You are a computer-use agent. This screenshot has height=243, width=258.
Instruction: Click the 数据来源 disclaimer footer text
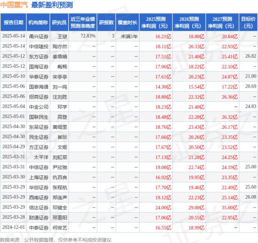pos(56,240)
